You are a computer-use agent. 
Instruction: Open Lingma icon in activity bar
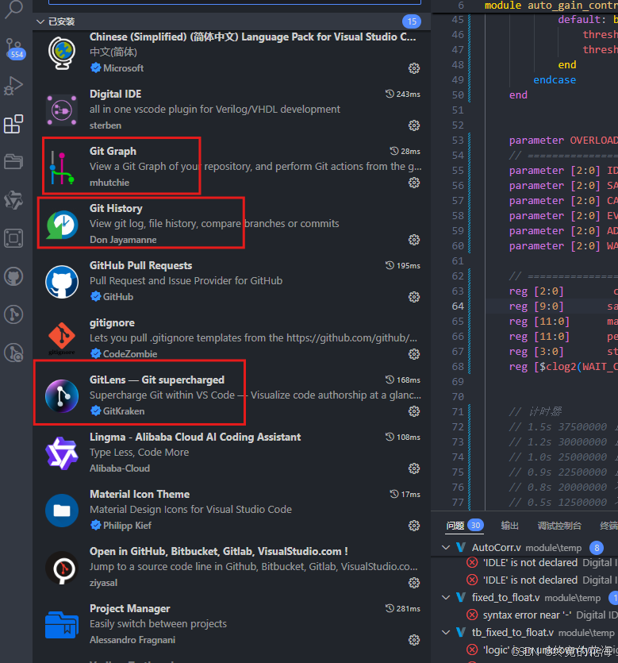(13, 200)
